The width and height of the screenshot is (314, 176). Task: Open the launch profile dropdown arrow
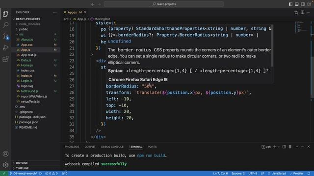tap(279, 147)
